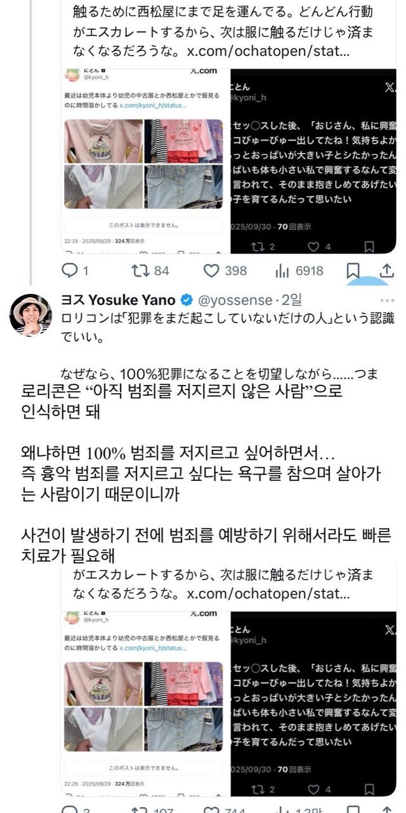Open the x.com/ochatopen link in the lower quoted tweet

268,594
